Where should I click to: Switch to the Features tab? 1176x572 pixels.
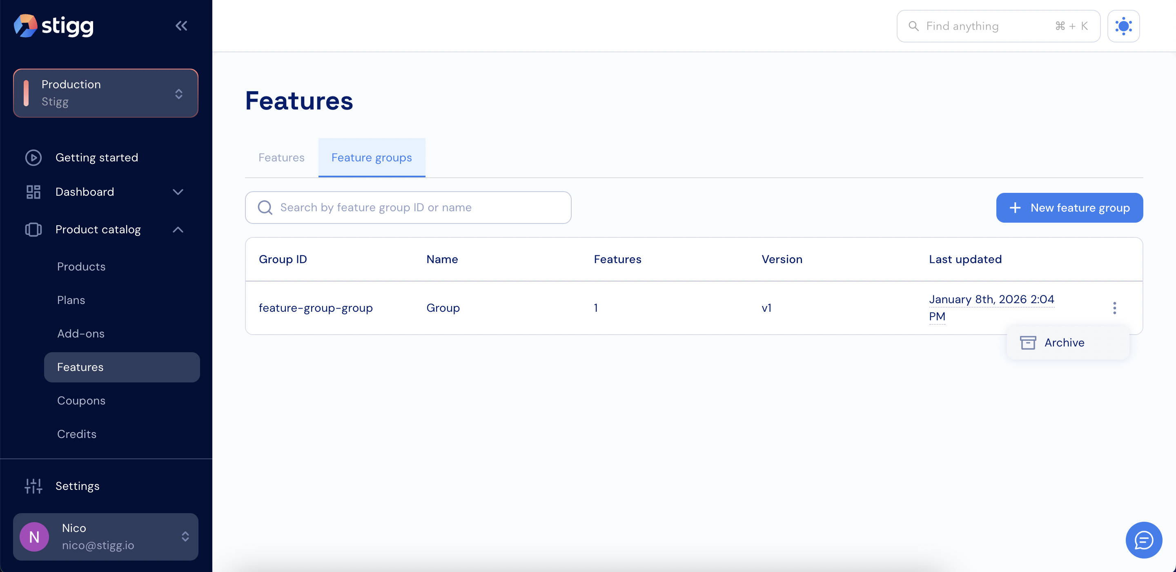coord(281,158)
